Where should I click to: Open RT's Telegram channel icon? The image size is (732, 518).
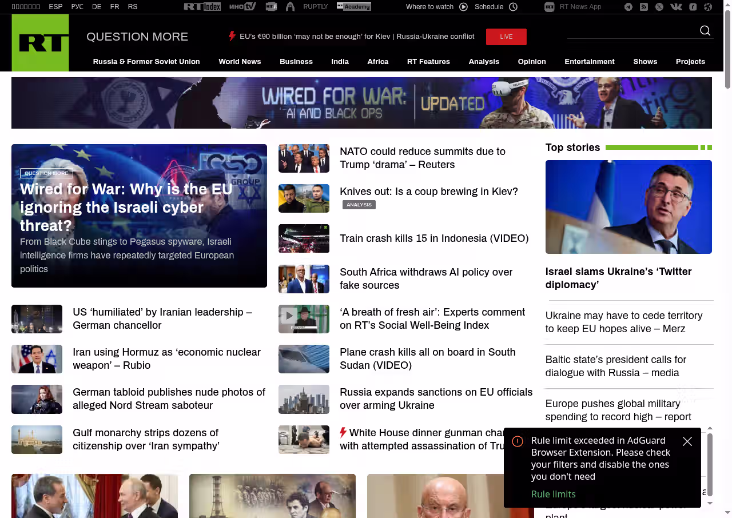[628, 7]
